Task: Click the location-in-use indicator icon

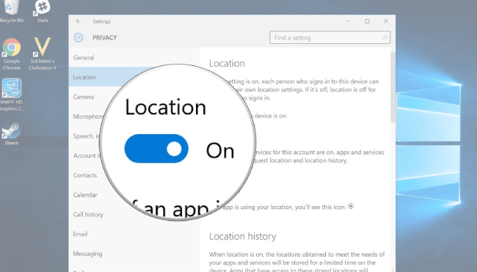Action: pos(351,206)
